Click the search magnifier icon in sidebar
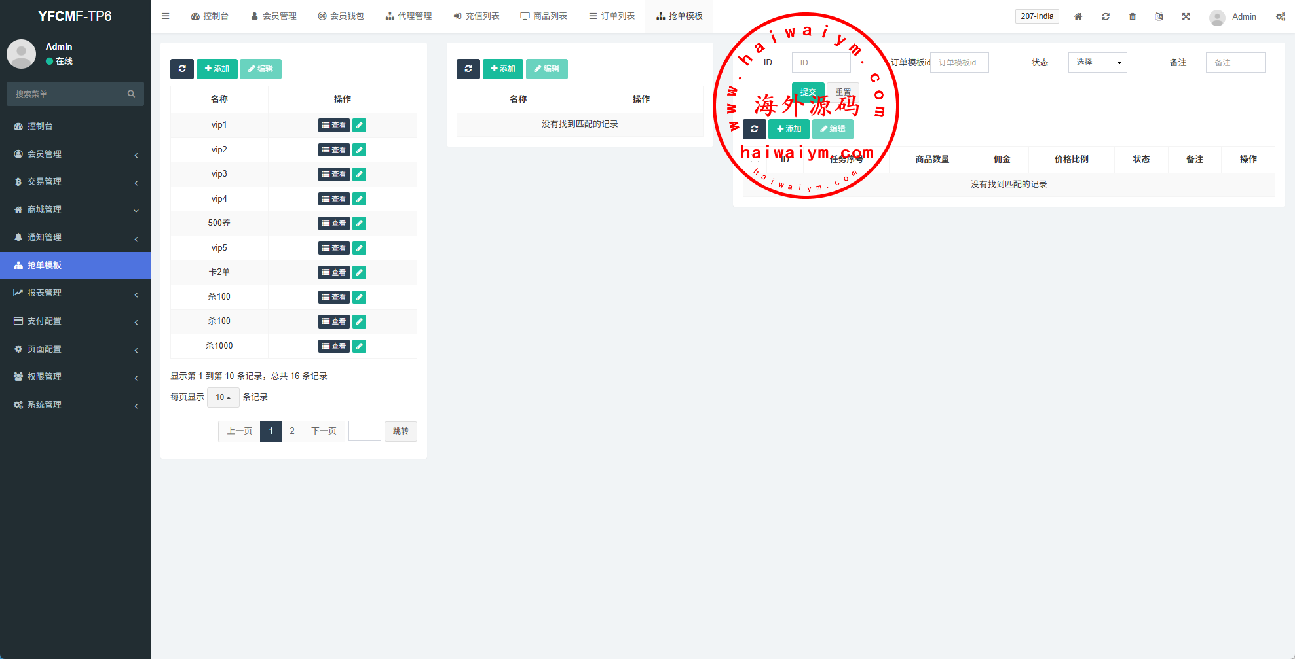Image resolution: width=1295 pixels, height=659 pixels. coord(131,94)
